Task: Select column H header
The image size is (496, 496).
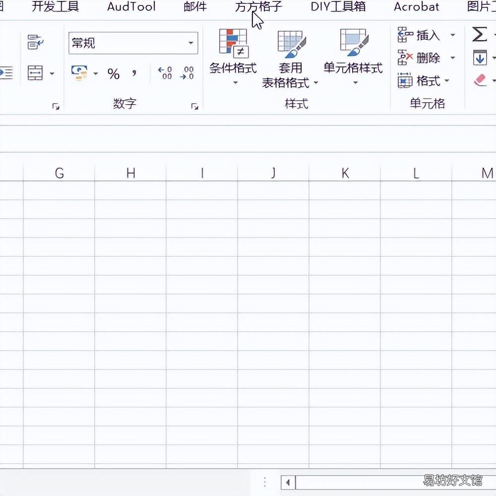Action: pyautogui.click(x=130, y=173)
